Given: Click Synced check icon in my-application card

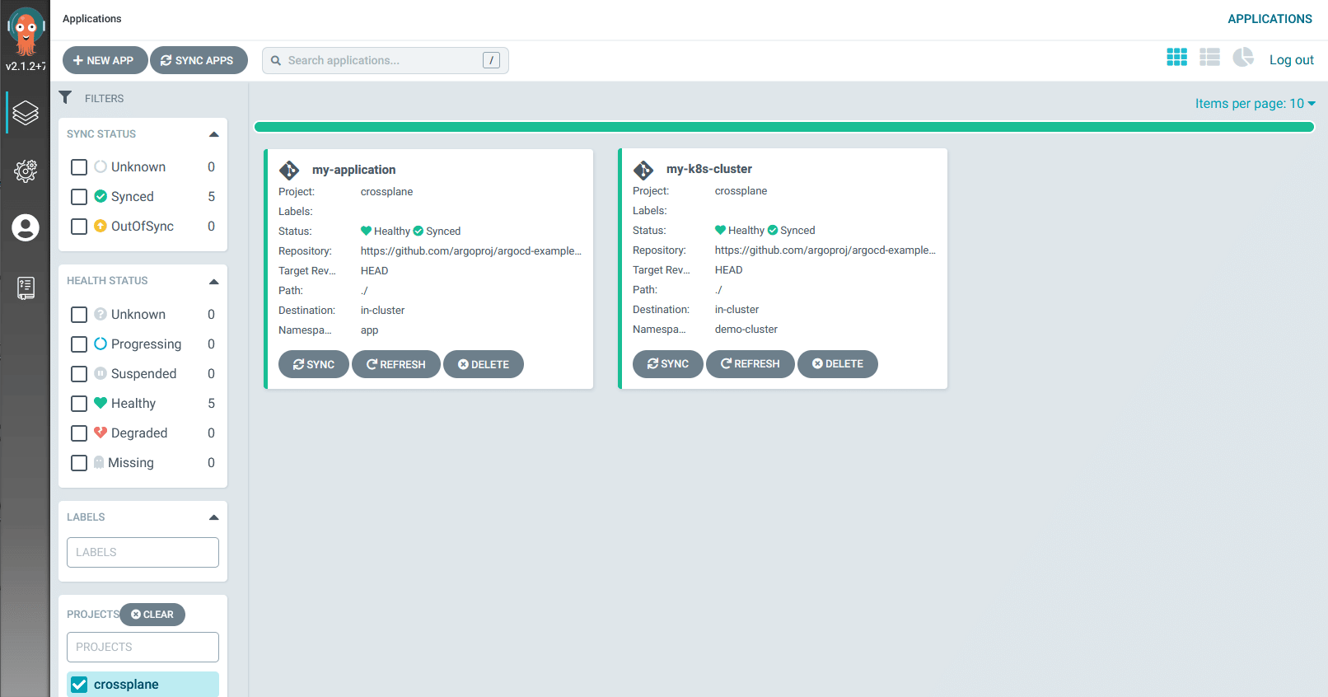Looking at the screenshot, I should tap(419, 231).
